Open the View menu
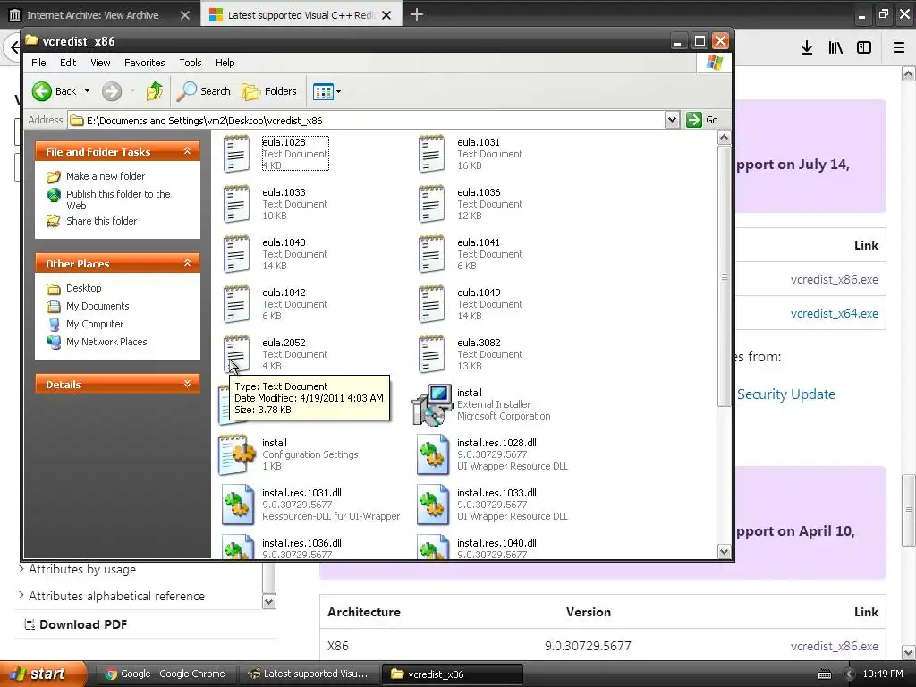The image size is (916, 687). pos(100,63)
